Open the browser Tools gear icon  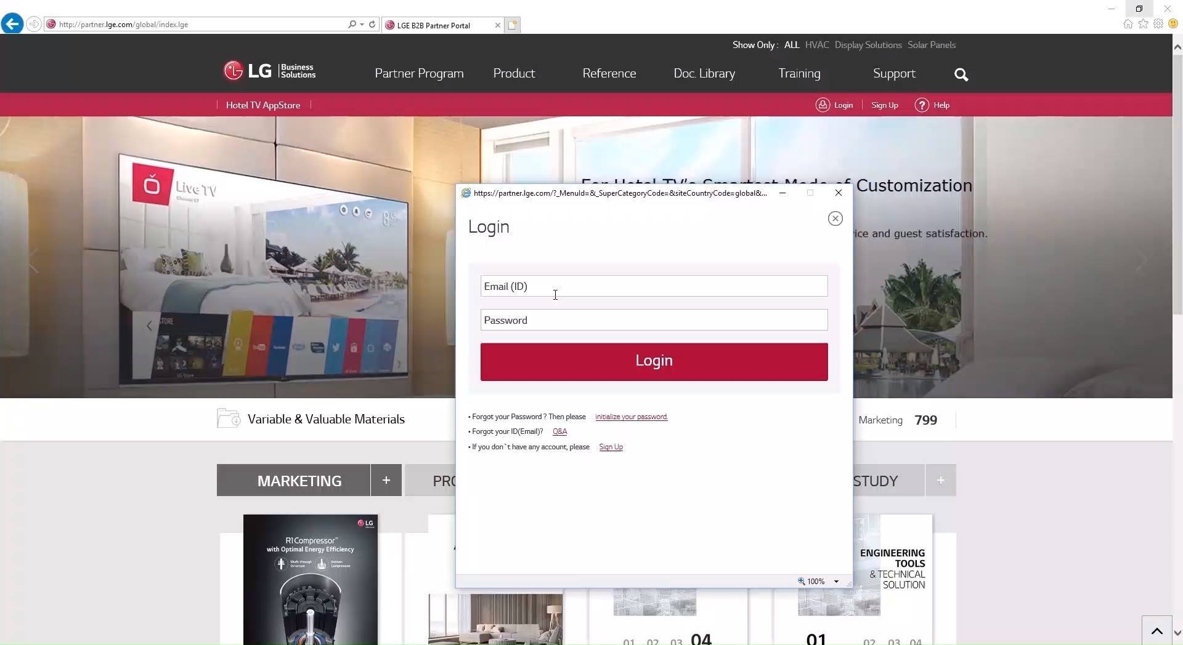(1158, 24)
